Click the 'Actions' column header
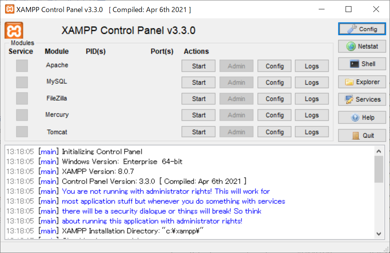 196,51
